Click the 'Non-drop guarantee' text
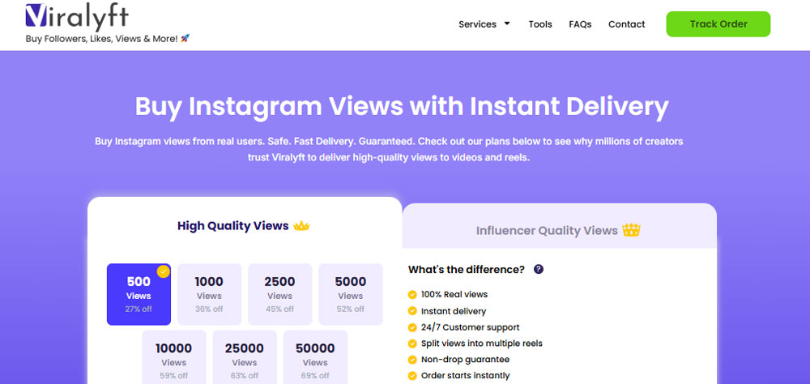This screenshot has height=384, width=810. point(465,359)
